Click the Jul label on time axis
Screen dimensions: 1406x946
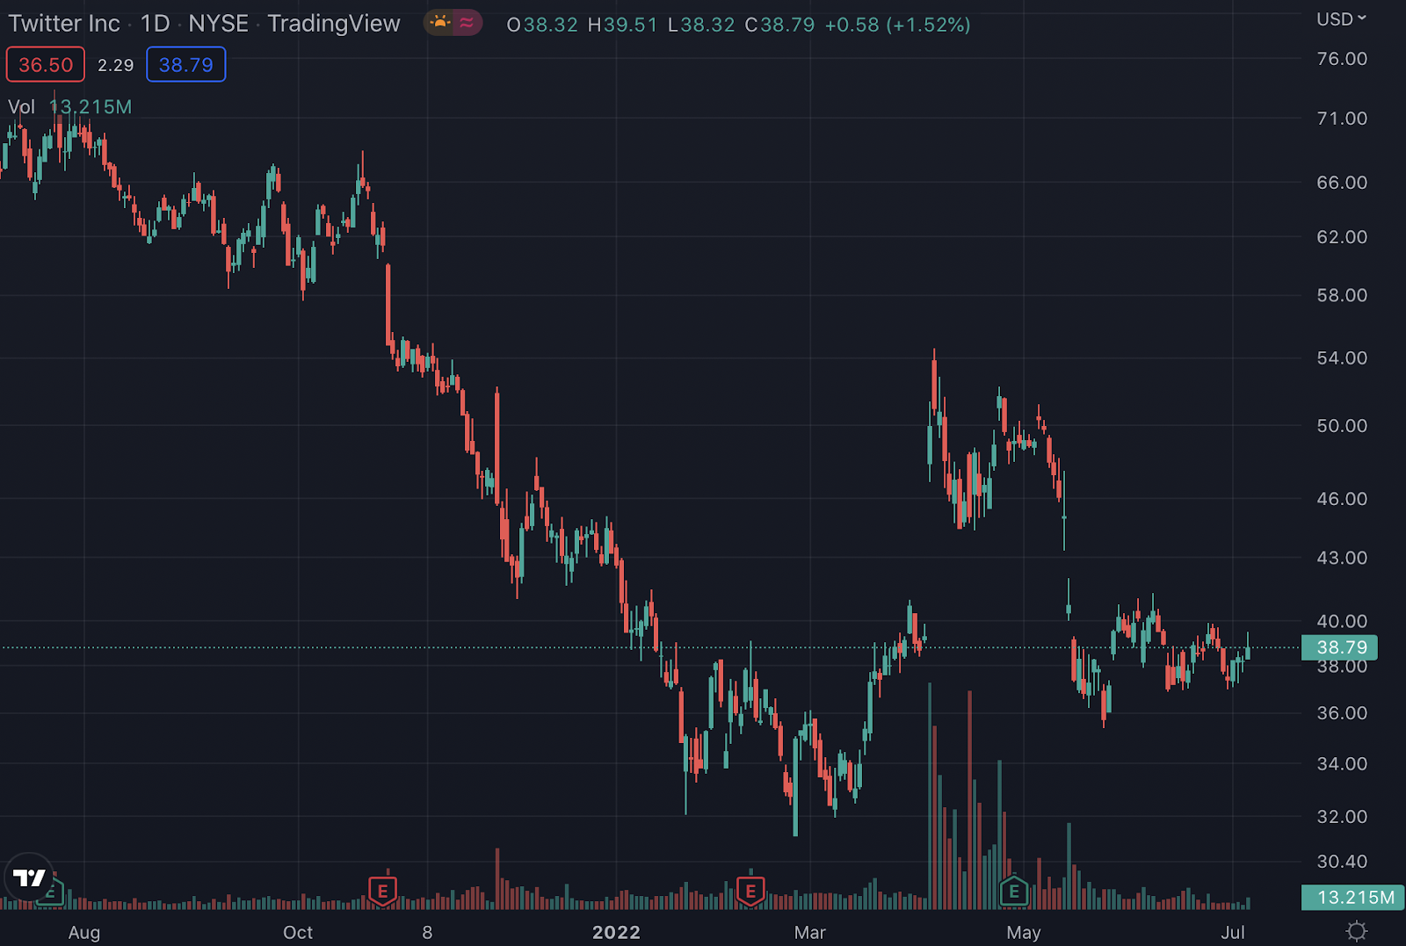click(1233, 933)
